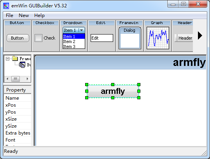Select the yPos property row
Image resolution: width=210 pixels, height=159 pixels.
[17, 112]
